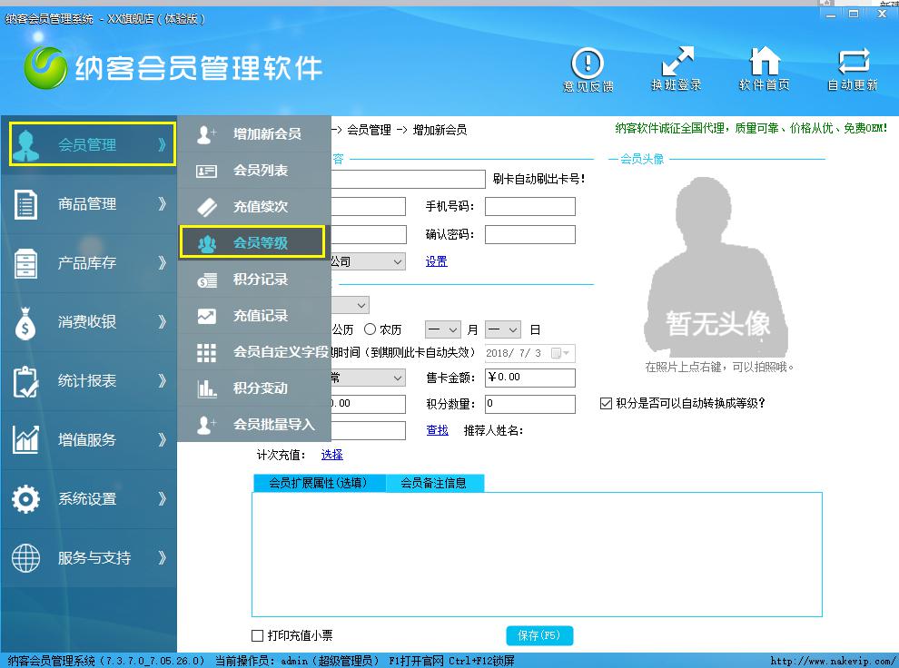Switch to 会员备注信息 tab
Viewport: 899px width, 668px height.
tap(434, 483)
